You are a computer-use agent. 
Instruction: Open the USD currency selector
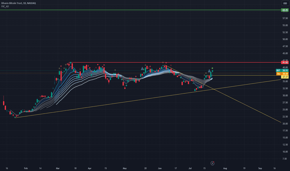[x=285, y=3]
